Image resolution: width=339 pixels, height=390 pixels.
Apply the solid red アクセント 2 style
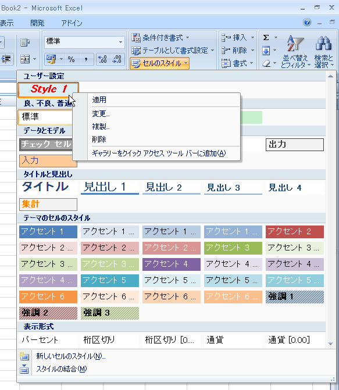[x=295, y=231]
